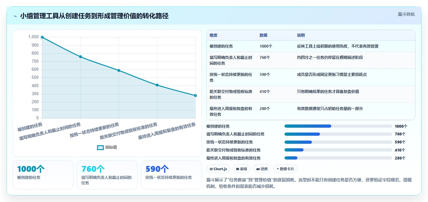The height and width of the screenshot is (202, 428).
Task: Click chart data point at 410
Action: (157, 85)
